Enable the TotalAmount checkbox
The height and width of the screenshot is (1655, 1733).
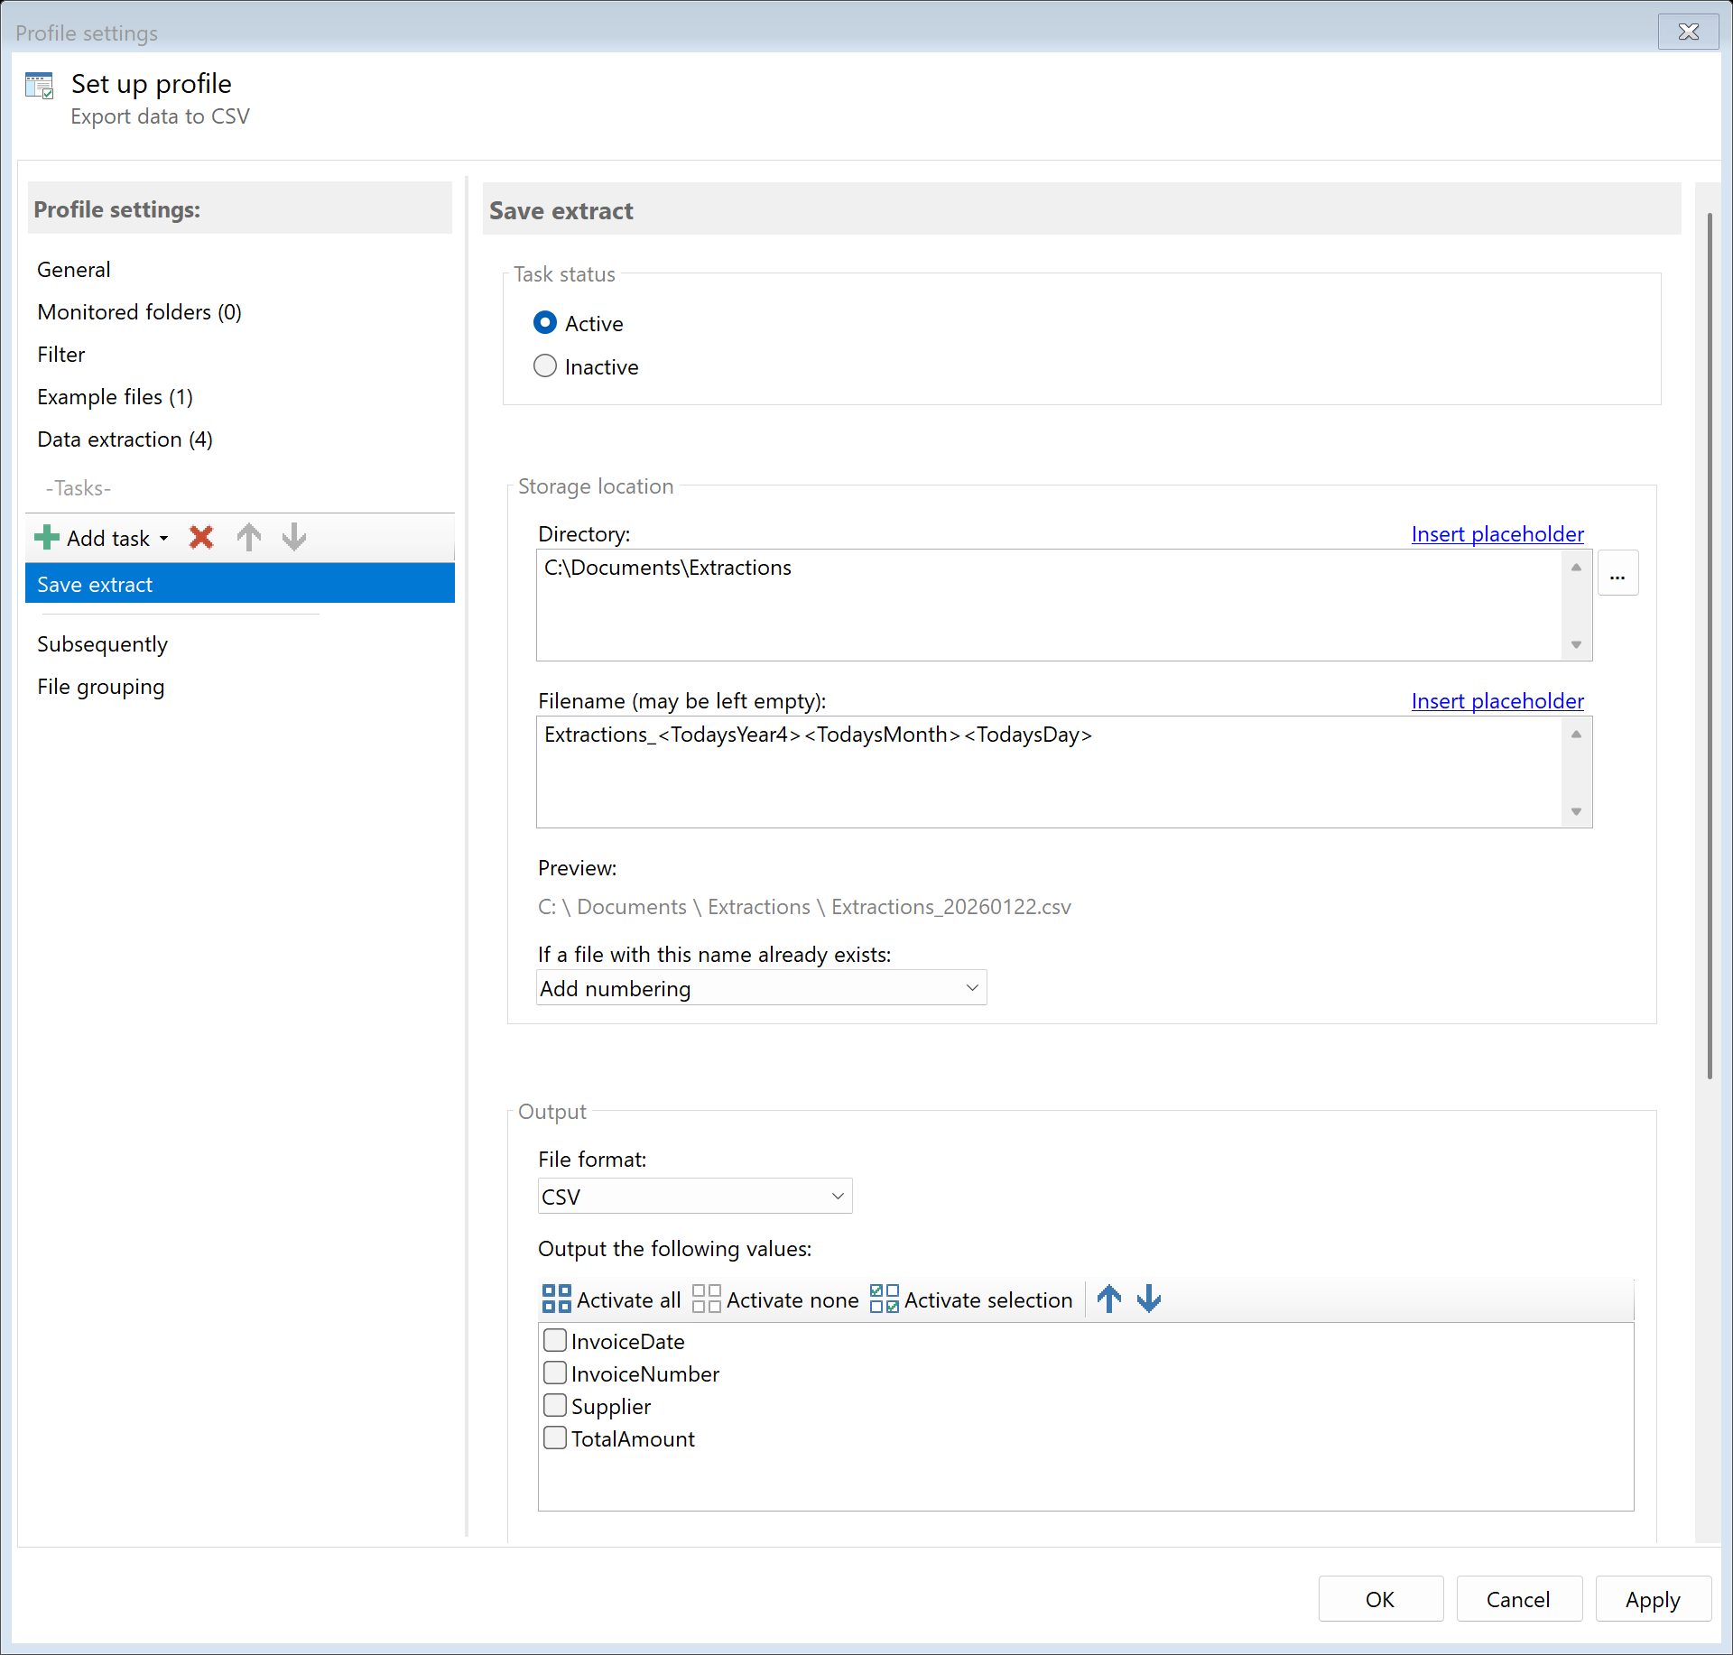tap(555, 1438)
